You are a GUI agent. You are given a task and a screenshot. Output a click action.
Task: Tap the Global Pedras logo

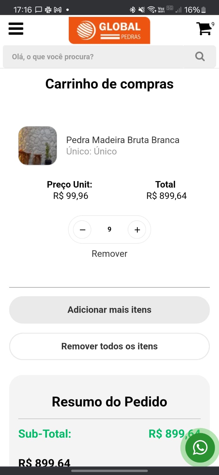click(109, 30)
